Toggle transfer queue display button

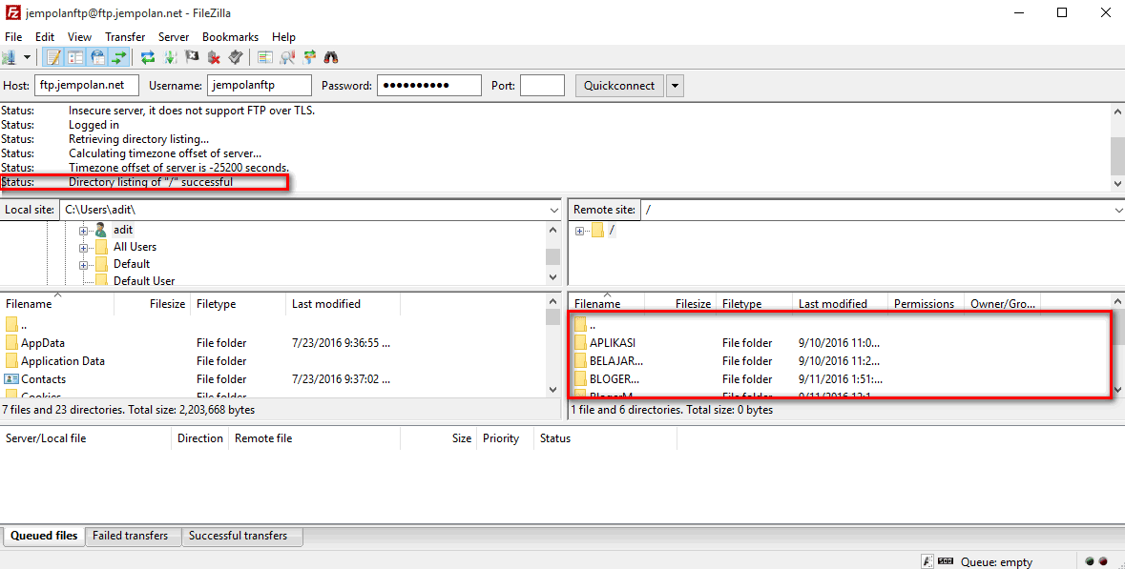pyautogui.click(x=119, y=57)
